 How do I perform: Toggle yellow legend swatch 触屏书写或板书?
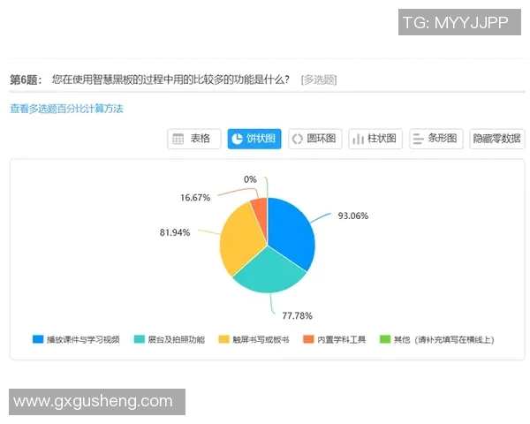[x=223, y=339]
